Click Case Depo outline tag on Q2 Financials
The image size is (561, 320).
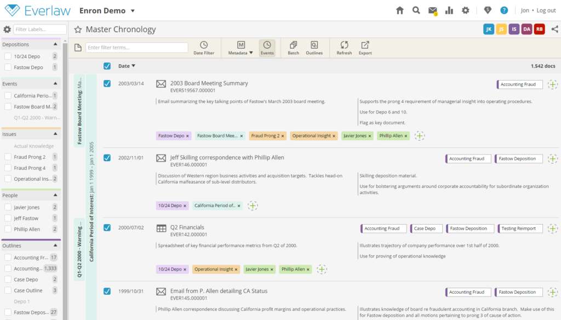click(426, 228)
